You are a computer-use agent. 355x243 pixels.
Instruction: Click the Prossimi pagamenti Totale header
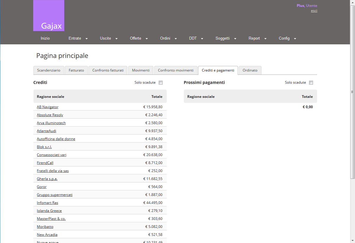pos(307,97)
